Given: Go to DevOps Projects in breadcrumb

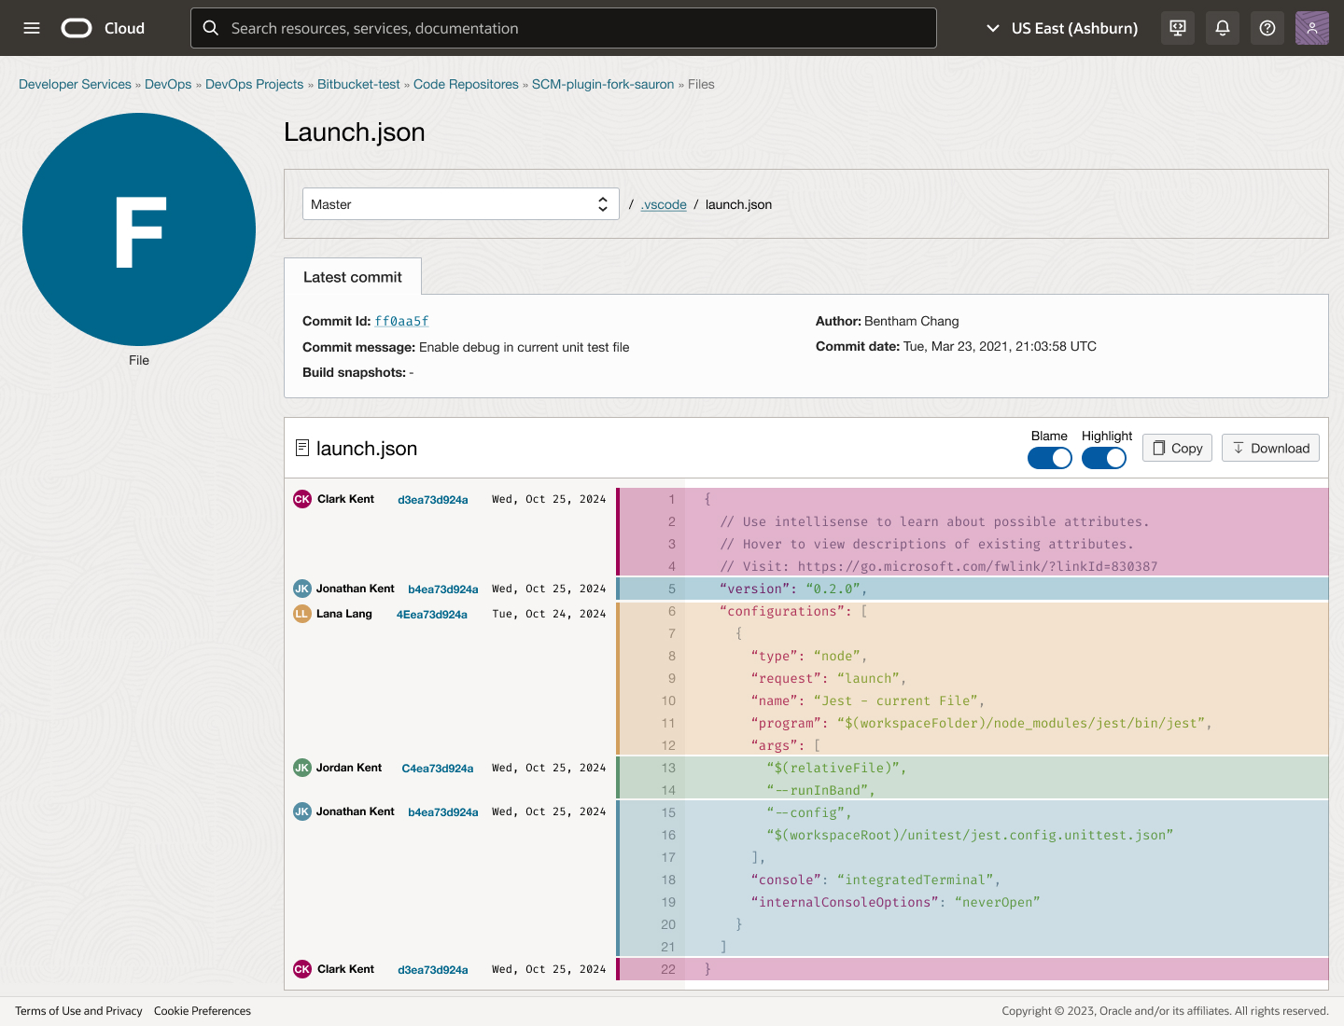Looking at the screenshot, I should click(x=254, y=84).
